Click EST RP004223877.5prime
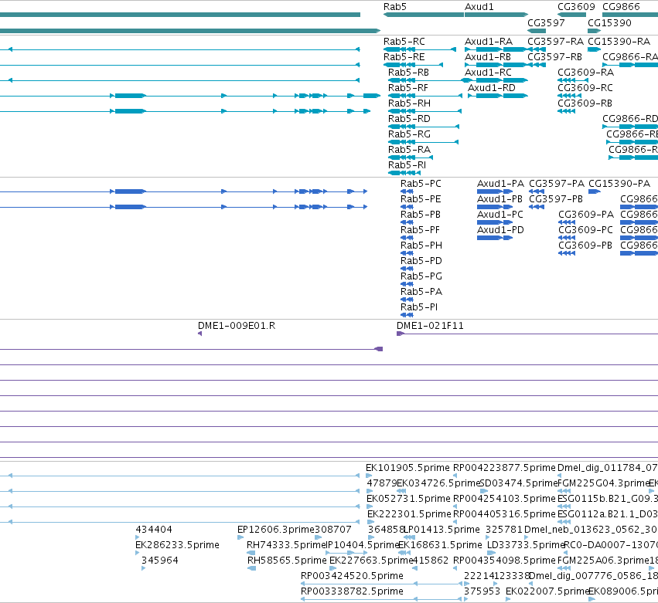Screen dimensions: 658x603 click(504, 468)
